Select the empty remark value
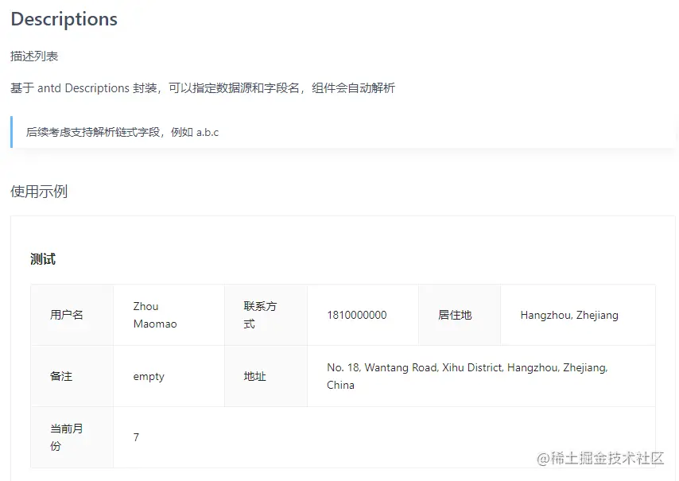 (149, 377)
